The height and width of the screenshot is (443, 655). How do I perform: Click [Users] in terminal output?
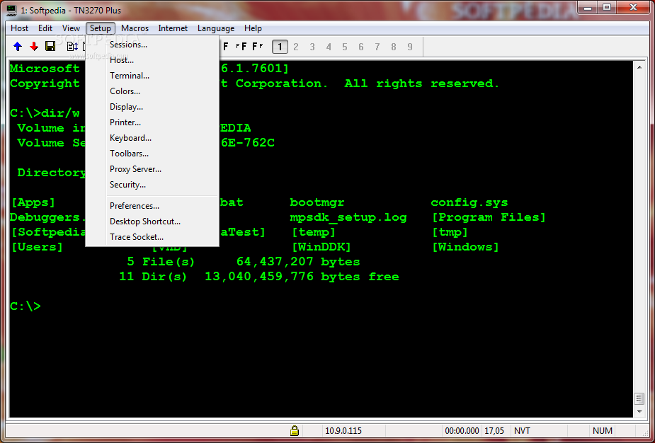pos(37,247)
